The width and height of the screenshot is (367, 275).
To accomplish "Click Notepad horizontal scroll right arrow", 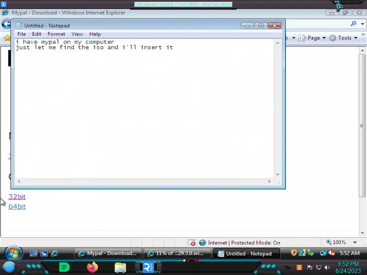I will (270, 182).
